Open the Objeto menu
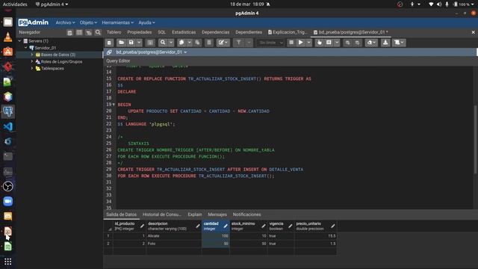This screenshot has width=478, height=269. coord(88,22)
